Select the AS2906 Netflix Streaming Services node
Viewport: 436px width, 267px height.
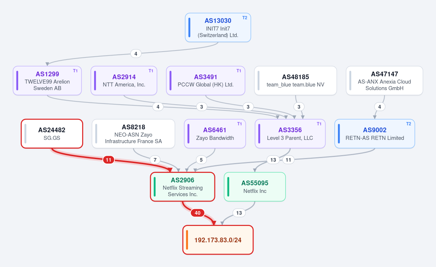click(x=183, y=187)
